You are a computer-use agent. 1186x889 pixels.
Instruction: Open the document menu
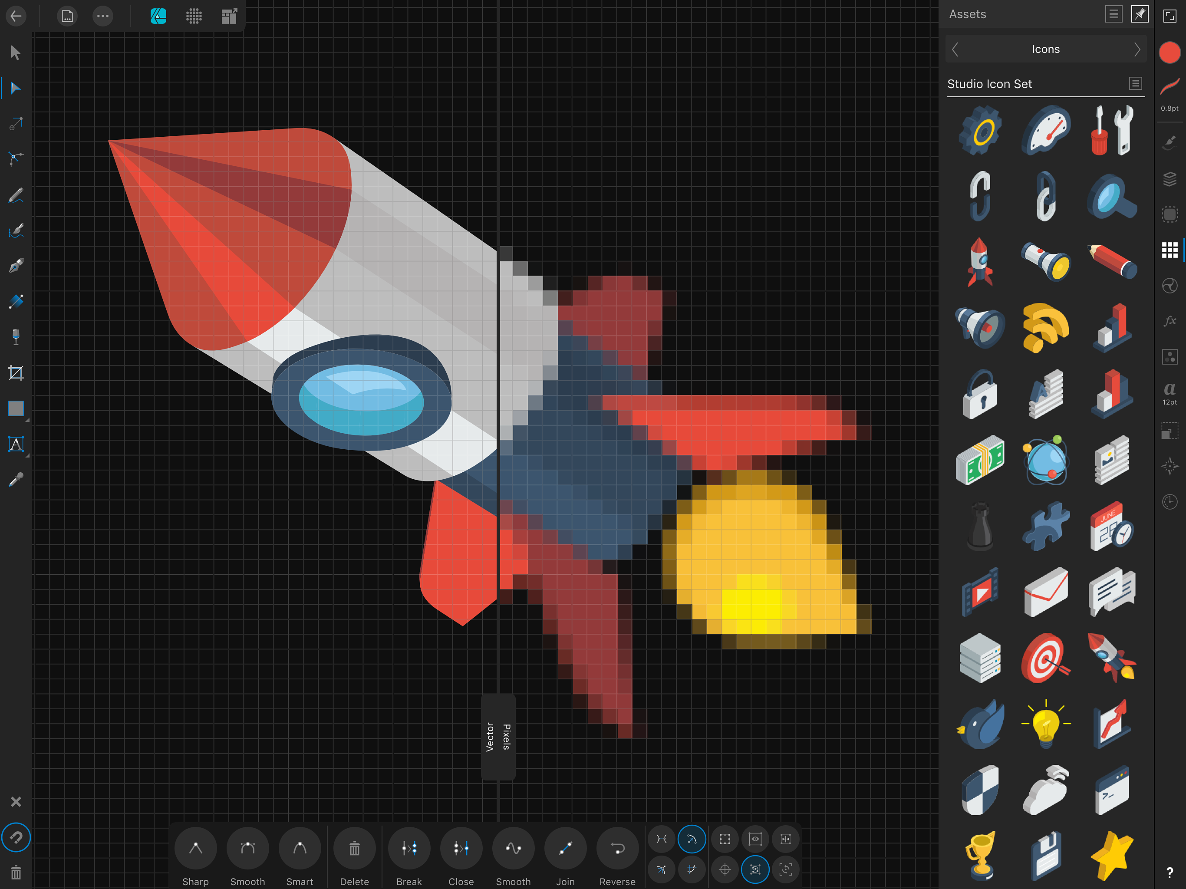67,16
